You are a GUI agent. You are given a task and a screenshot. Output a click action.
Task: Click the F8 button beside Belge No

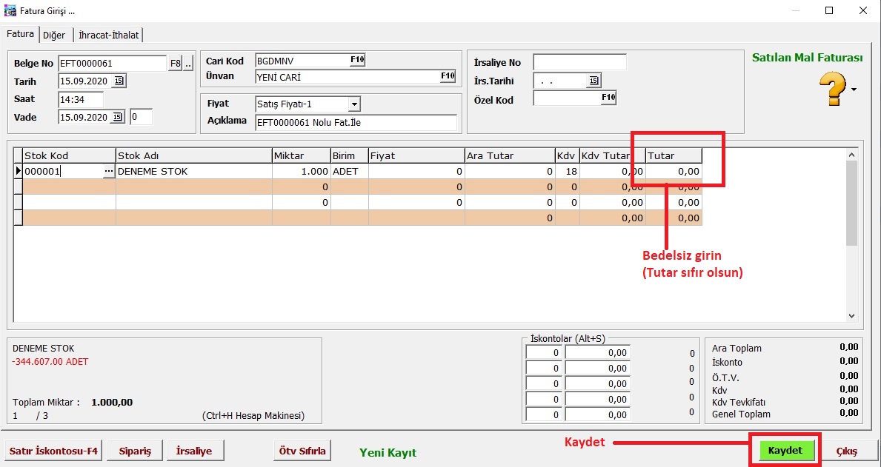pos(175,64)
